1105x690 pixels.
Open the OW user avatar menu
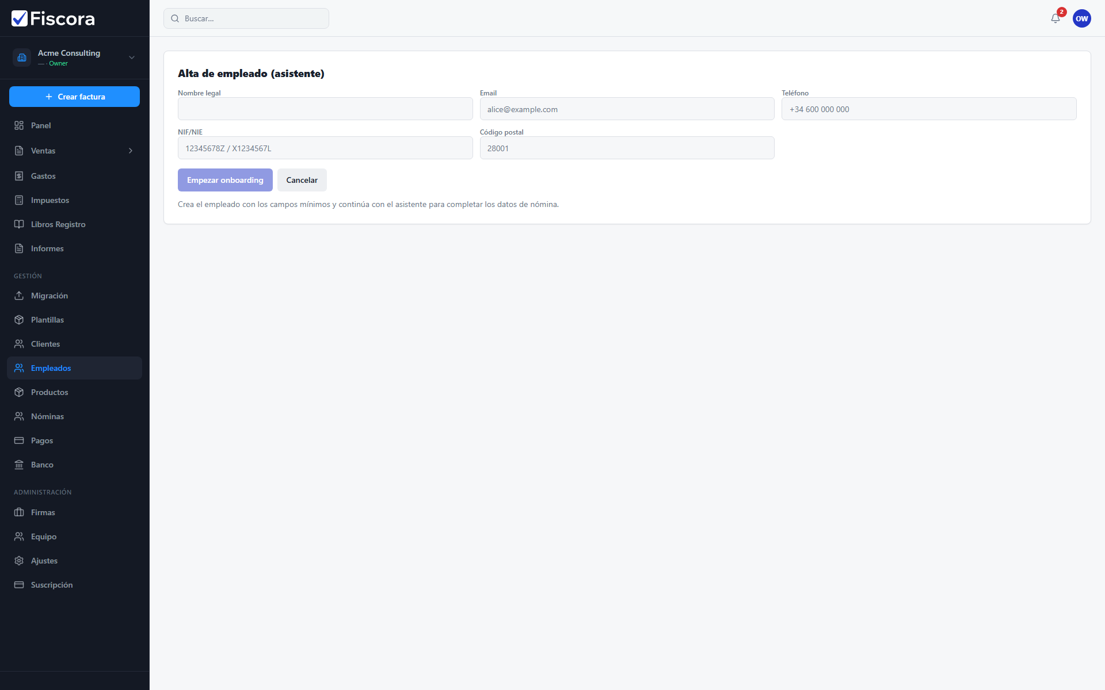click(1082, 18)
